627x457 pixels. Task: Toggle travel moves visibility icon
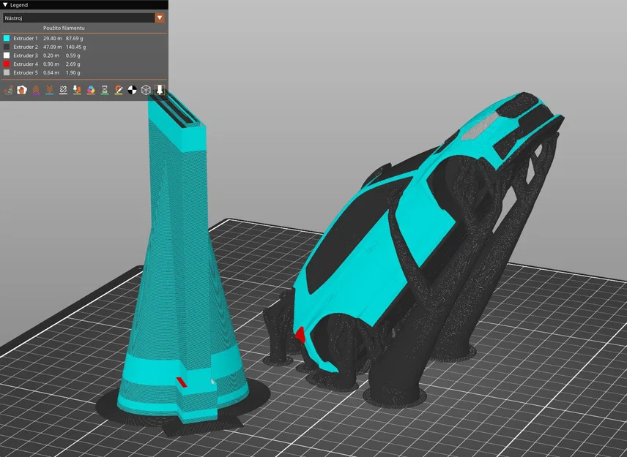pyautogui.click(x=8, y=90)
